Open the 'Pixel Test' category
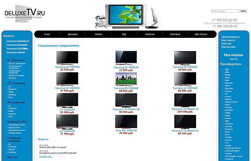This screenshot has width=251, height=161. 12,157
